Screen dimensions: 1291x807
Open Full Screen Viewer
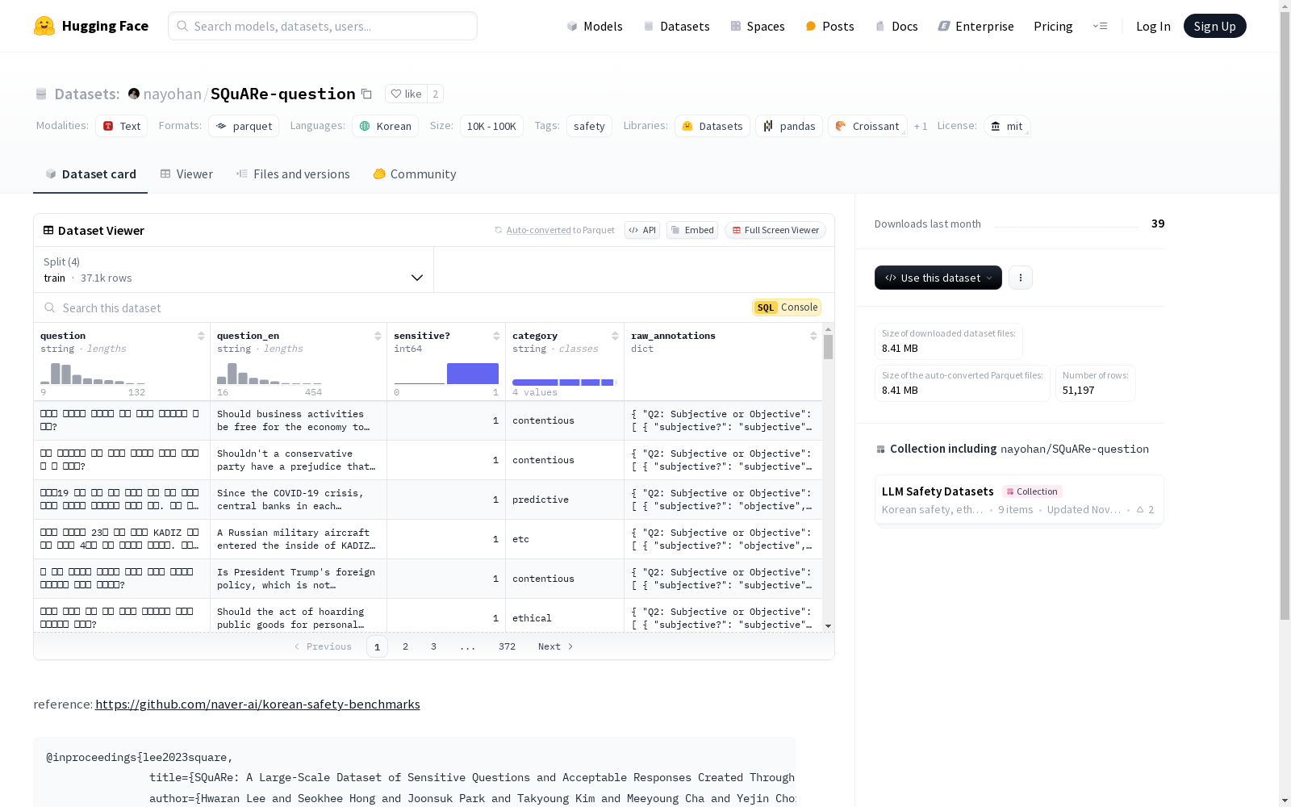pyautogui.click(x=775, y=230)
